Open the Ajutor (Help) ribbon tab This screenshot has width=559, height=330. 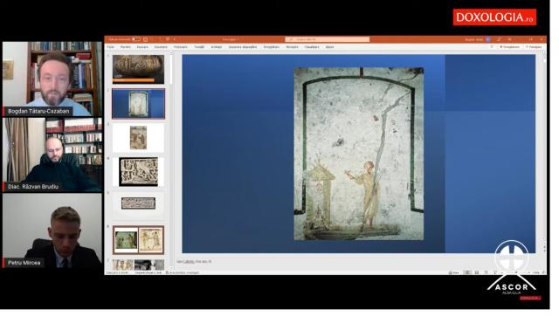point(330,47)
